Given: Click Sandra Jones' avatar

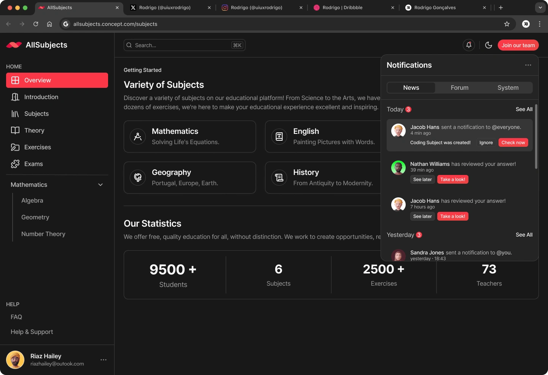Looking at the screenshot, I should point(398,255).
